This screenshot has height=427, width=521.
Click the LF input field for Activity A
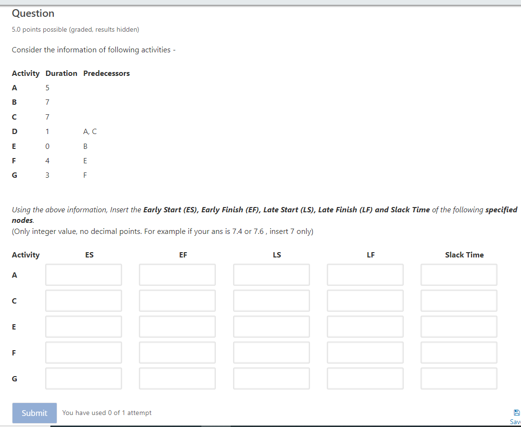pos(365,274)
